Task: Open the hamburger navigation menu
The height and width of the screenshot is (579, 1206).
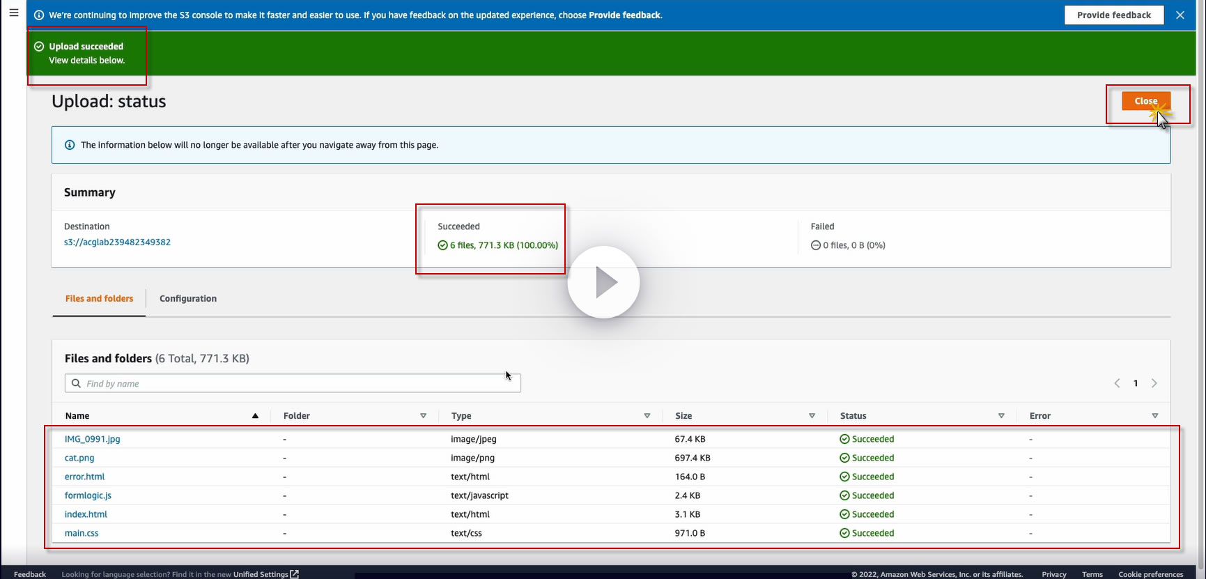Action: [x=13, y=13]
